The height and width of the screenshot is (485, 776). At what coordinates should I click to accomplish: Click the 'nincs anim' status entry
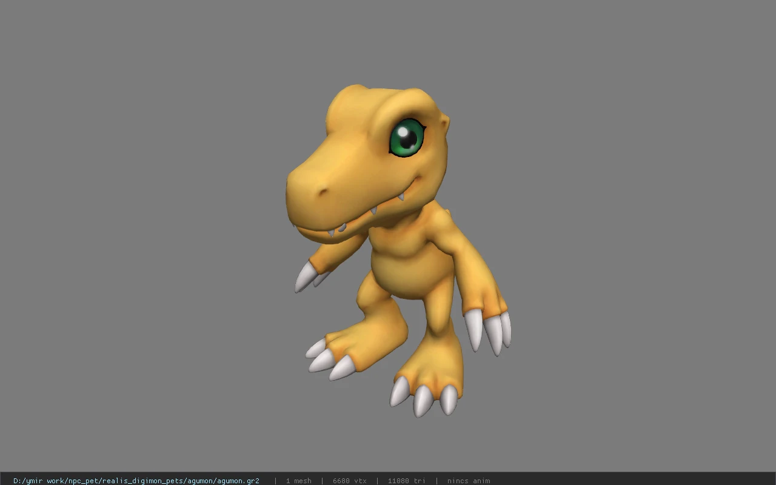(x=469, y=481)
